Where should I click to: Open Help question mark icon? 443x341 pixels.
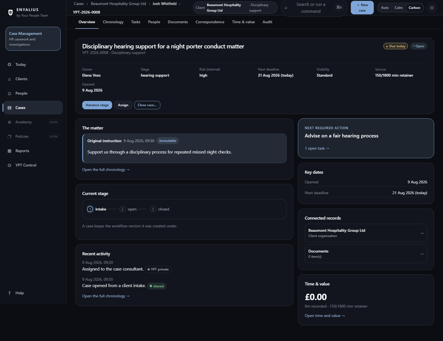(9, 293)
